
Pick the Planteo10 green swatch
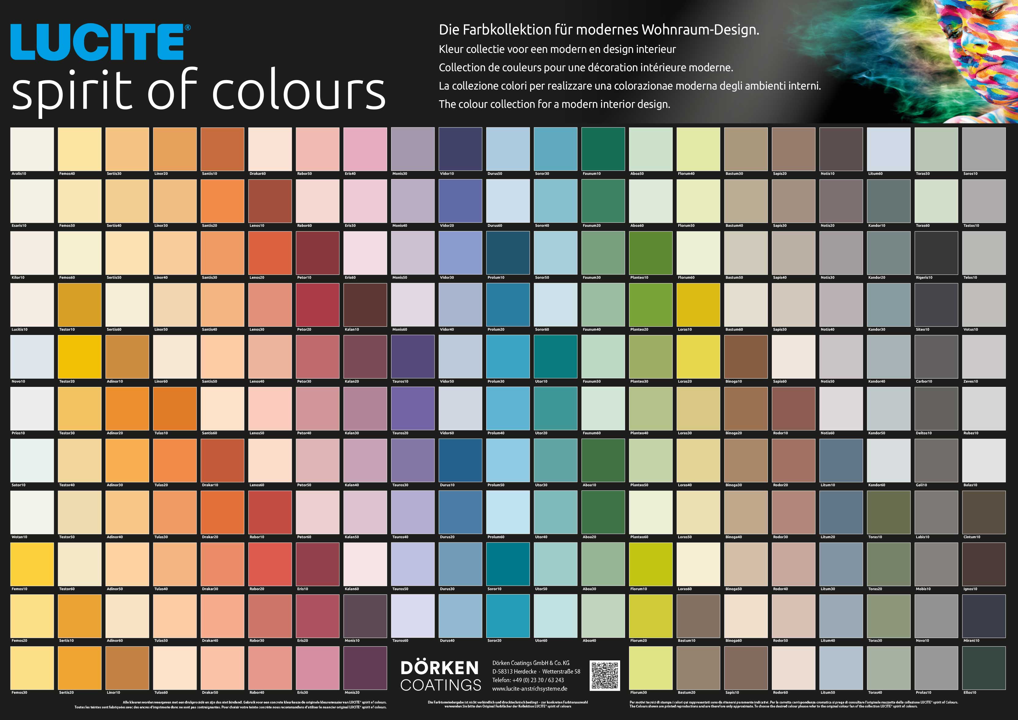[651, 253]
